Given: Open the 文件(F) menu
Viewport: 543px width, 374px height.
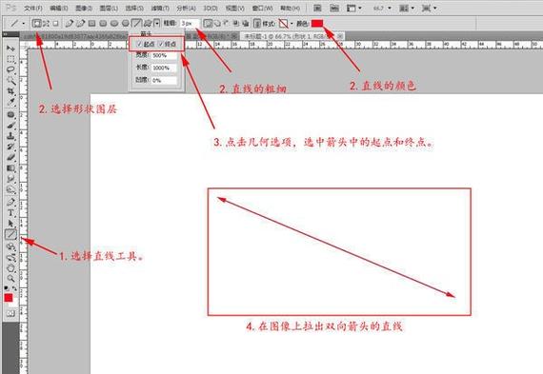Looking at the screenshot, I should point(33,8).
